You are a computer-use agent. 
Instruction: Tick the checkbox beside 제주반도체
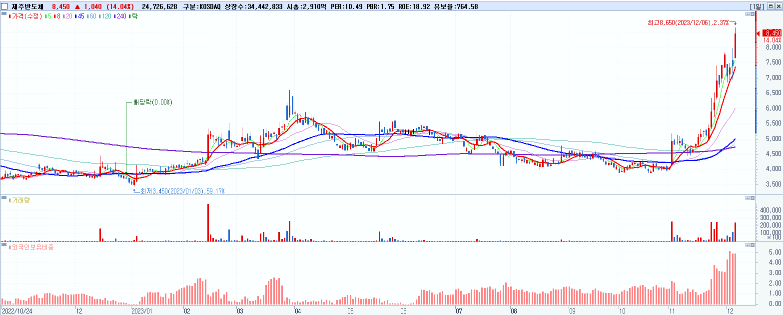4,6
